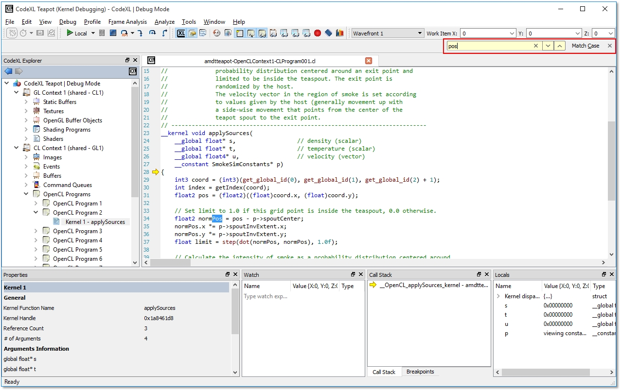Expand the Kernel dispatch row in Locals
Viewport: 621px width, 391px height.
[498, 296]
